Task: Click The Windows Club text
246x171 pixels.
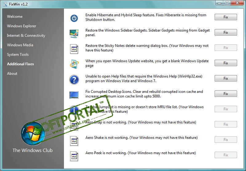Action: pos(33,150)
